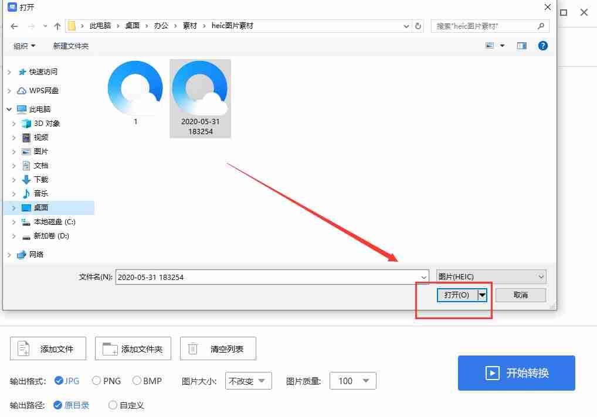Maximize the converter main window
597x417 pixels.
click(x=564, y=12)
